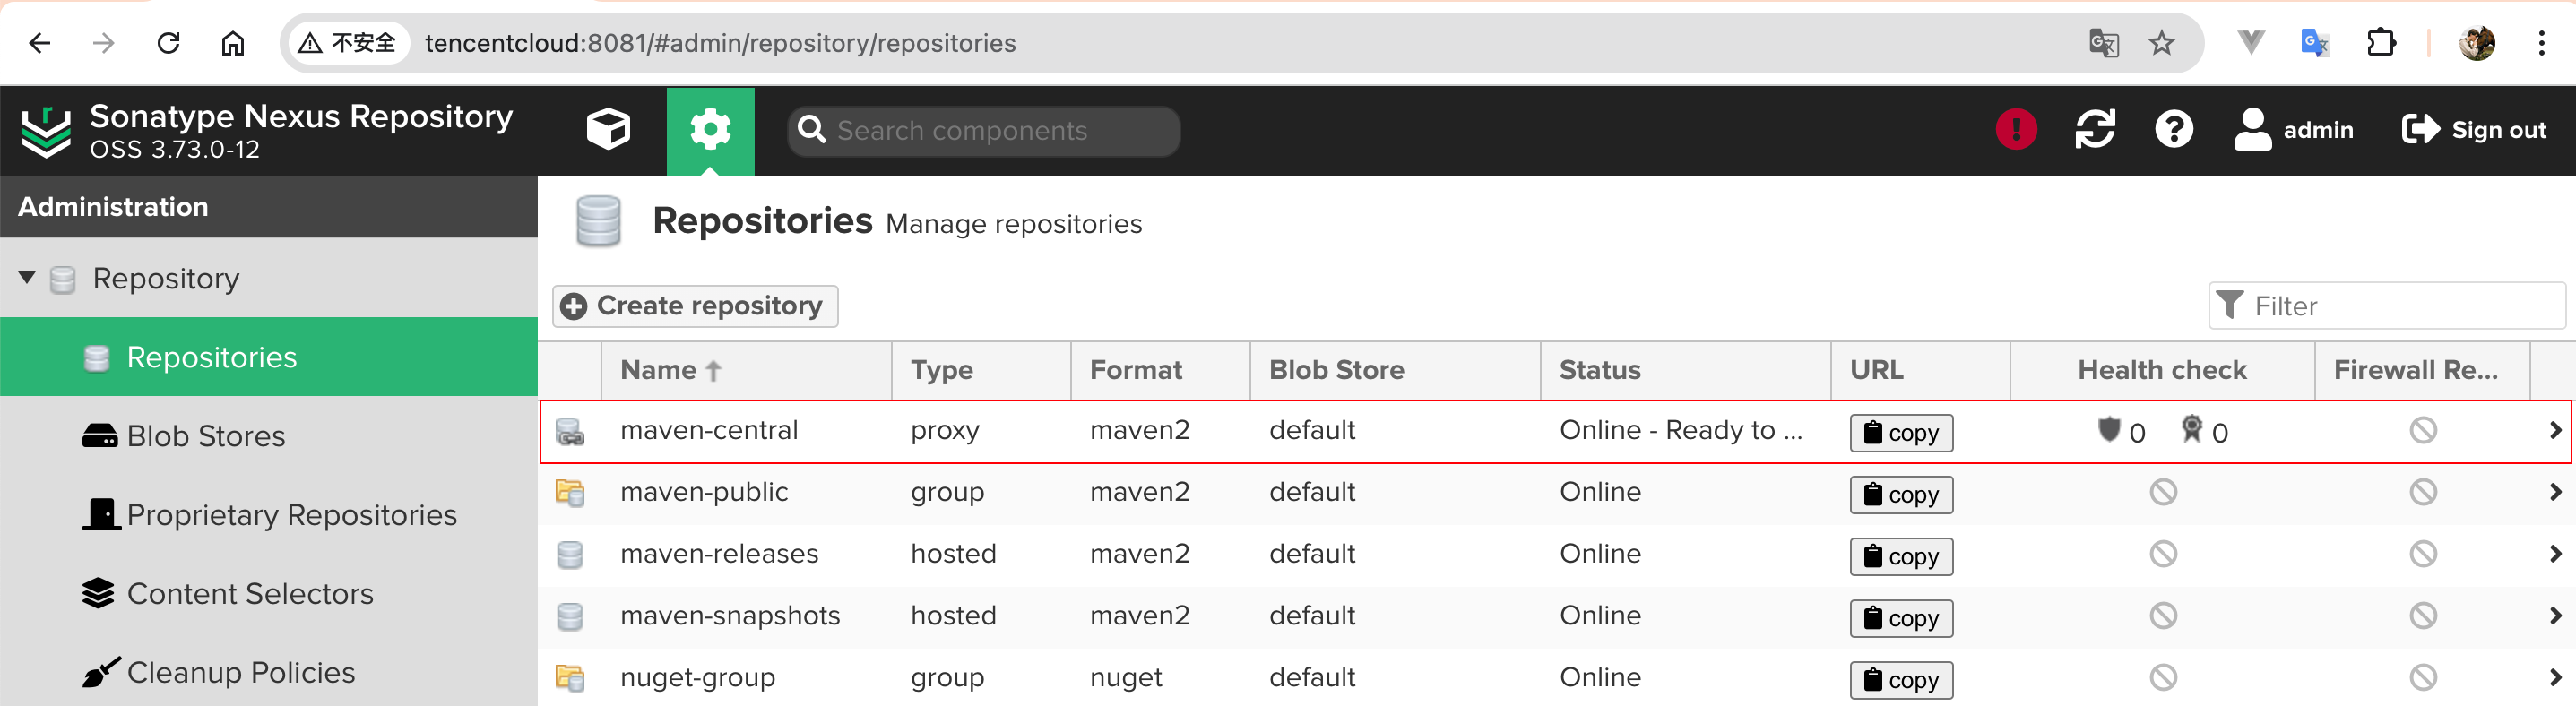Image resolution: width=2576 pixels, height=706 pixels.
Task: Click maven-central health check shield icon
Action: pos(2109,430)
